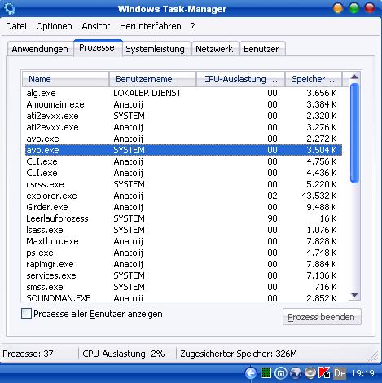Expand hidden tray icons with the arrow
This screenshot has height=383, width=382.
pos(251,373)
